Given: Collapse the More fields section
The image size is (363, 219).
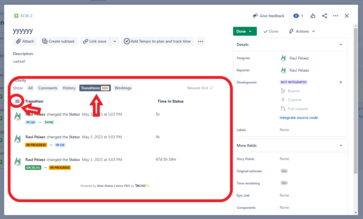Looking at the screenshot, I should pos(341,145).
